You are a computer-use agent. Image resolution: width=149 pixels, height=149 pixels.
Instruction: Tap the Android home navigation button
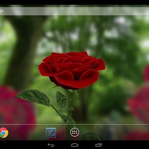pyautogui.click(x=74, y=145)
